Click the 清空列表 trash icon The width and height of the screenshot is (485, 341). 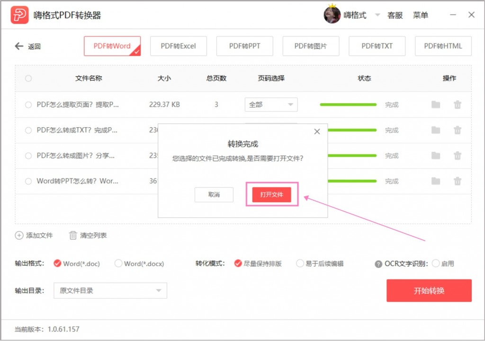(73, 236)
